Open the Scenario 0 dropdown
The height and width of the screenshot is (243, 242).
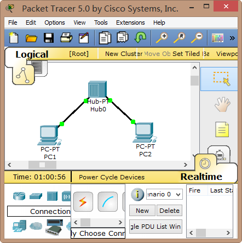click(164, 194)
